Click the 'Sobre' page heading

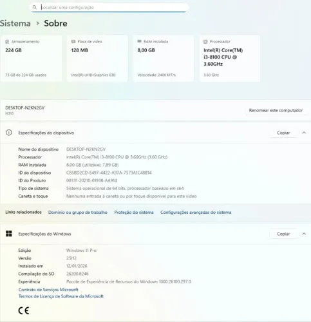pos(55,23)
